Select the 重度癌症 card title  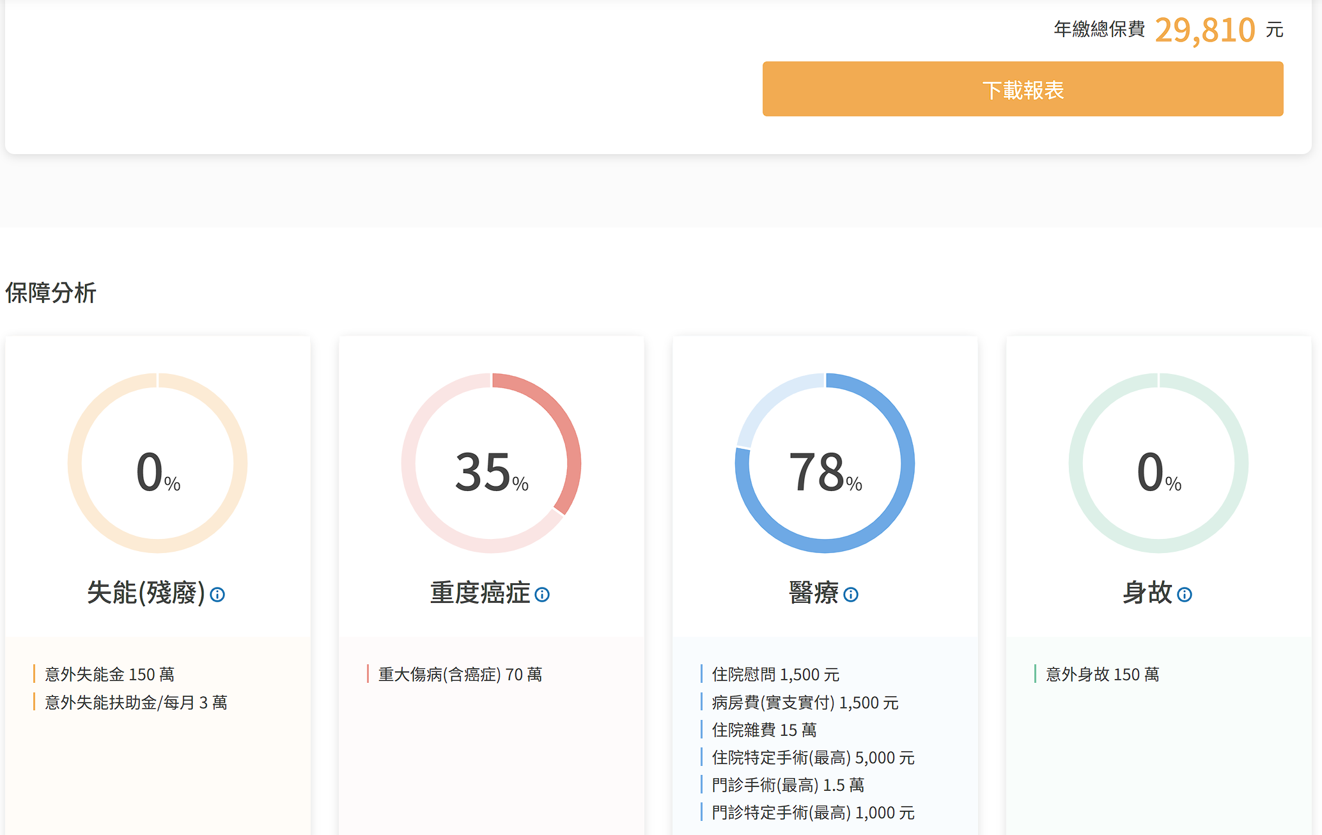(480, 593)
